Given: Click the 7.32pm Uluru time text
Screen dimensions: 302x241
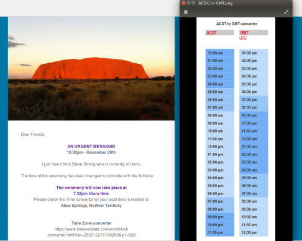Looking at the screenshot, I should coord(91,193).
